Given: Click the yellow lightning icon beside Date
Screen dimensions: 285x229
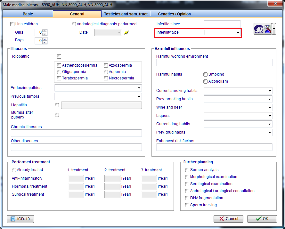Looking at the screenshot, I should tap(126, 33).
